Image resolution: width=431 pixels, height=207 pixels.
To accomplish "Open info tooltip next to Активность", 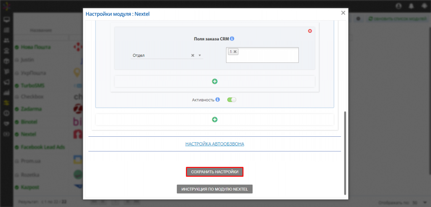I will point(218,100).
